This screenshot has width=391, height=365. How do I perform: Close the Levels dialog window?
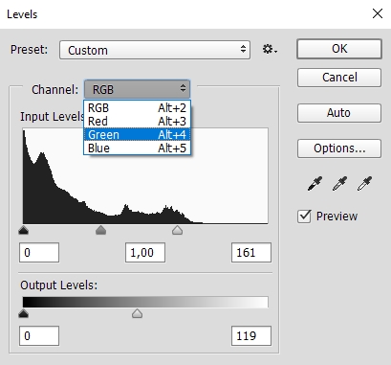378,13
